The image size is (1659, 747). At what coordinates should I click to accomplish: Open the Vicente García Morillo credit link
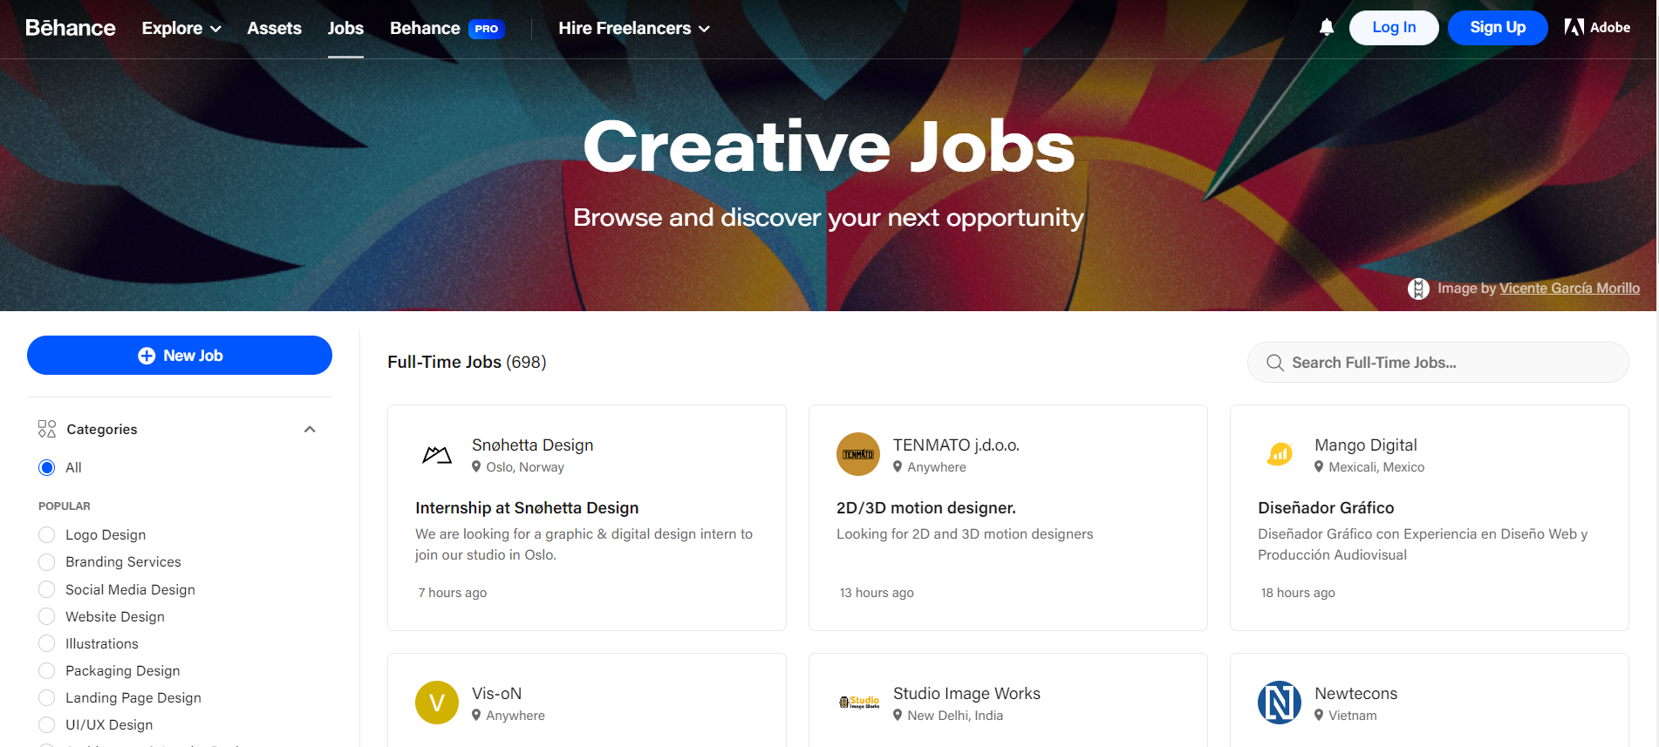pos(1569,288)
